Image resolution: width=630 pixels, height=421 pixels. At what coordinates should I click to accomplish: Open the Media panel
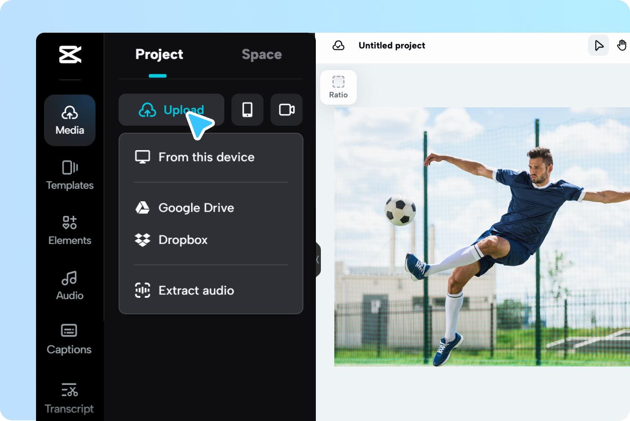pos(70,120)
